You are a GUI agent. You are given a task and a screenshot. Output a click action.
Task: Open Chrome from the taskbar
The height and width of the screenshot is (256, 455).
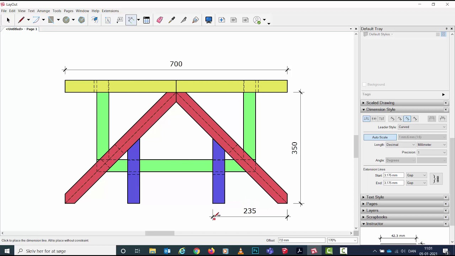click(x=197, y=251)
